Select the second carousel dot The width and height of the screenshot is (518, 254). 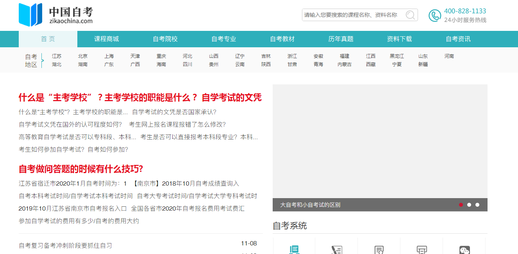pyautogui.click(x=469, y=205)
